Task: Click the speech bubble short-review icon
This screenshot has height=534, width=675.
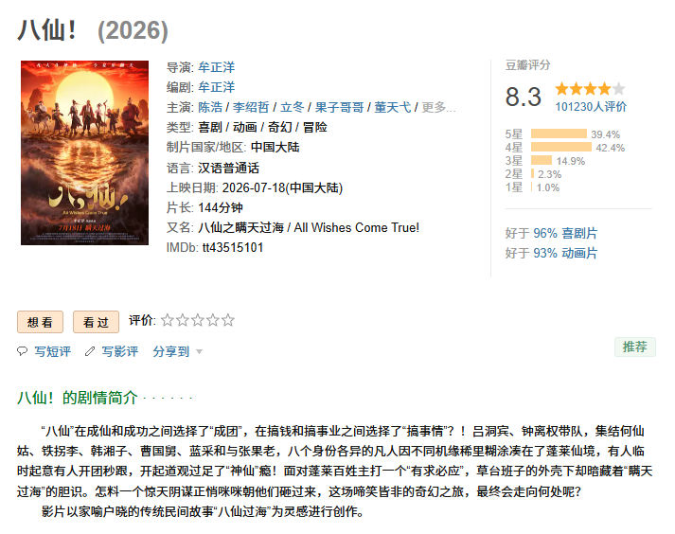Action: tap(22, 351)
